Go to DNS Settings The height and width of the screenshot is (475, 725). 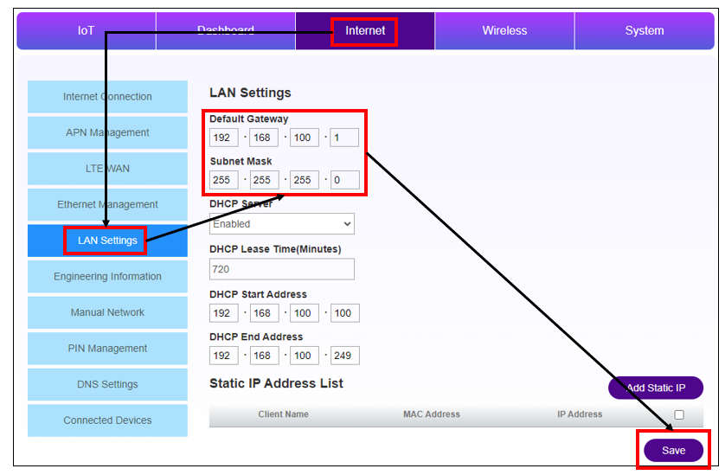[x=107, y=384]
